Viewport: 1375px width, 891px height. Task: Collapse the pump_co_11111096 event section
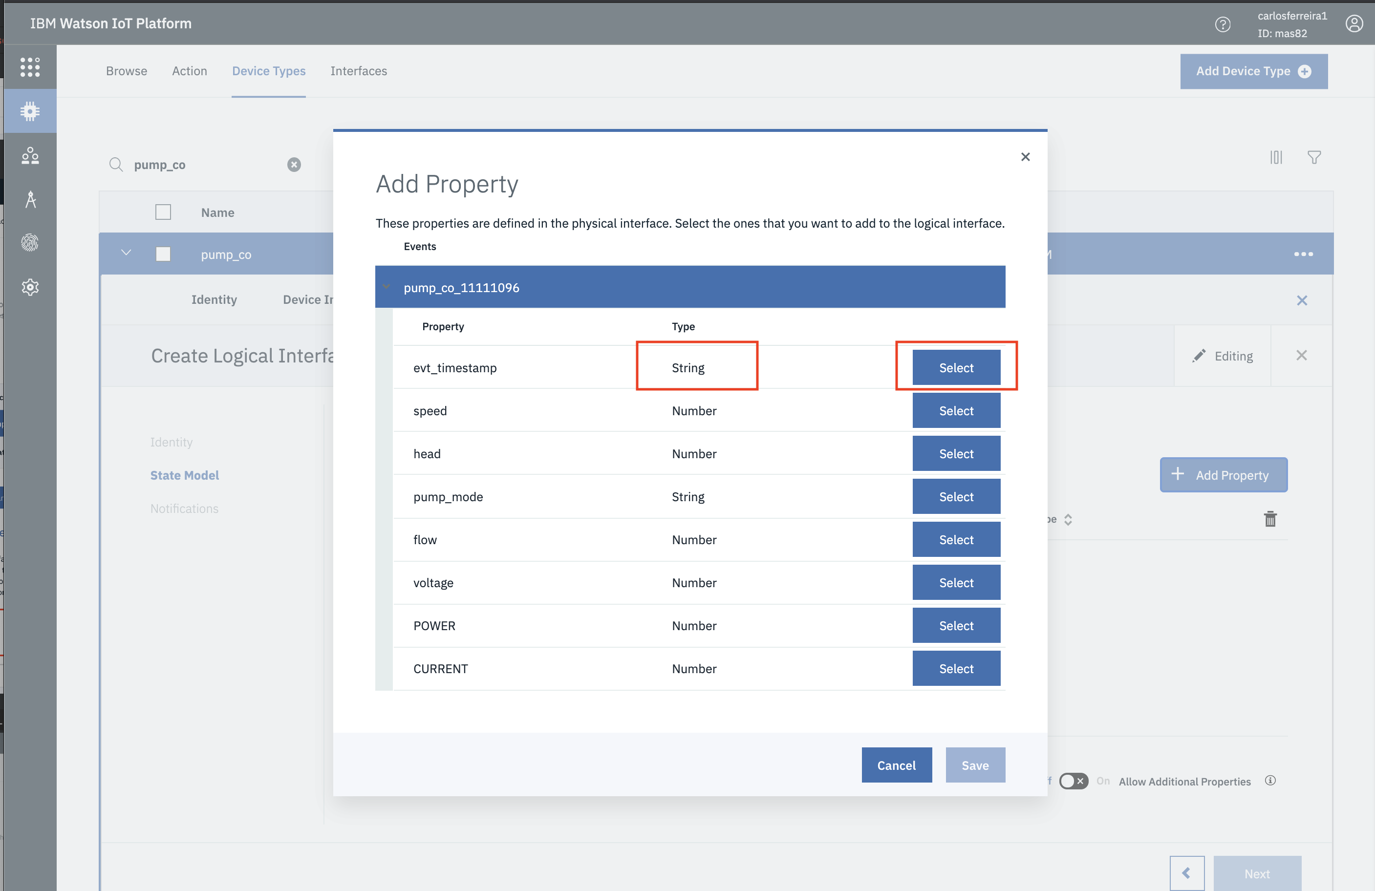coord(387,287)
